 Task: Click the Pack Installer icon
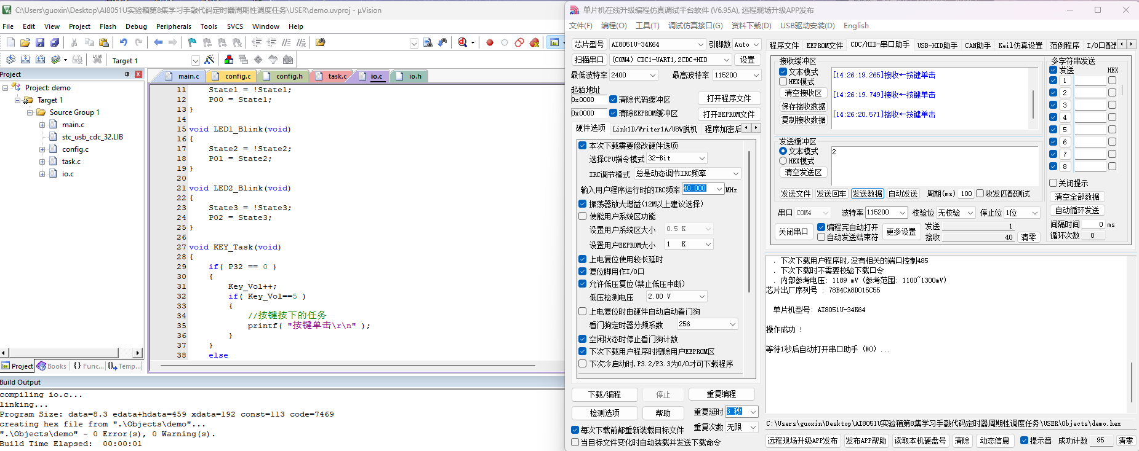point(288,60)
